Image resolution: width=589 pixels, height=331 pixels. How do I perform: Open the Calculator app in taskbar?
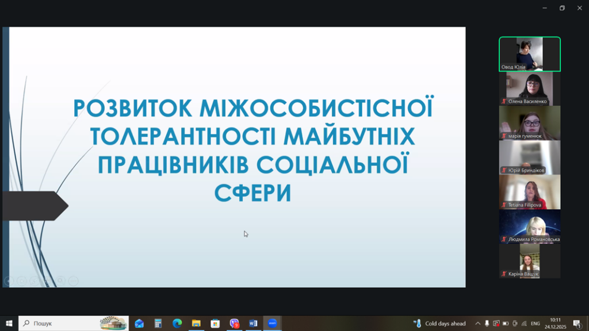pos(158,324)
